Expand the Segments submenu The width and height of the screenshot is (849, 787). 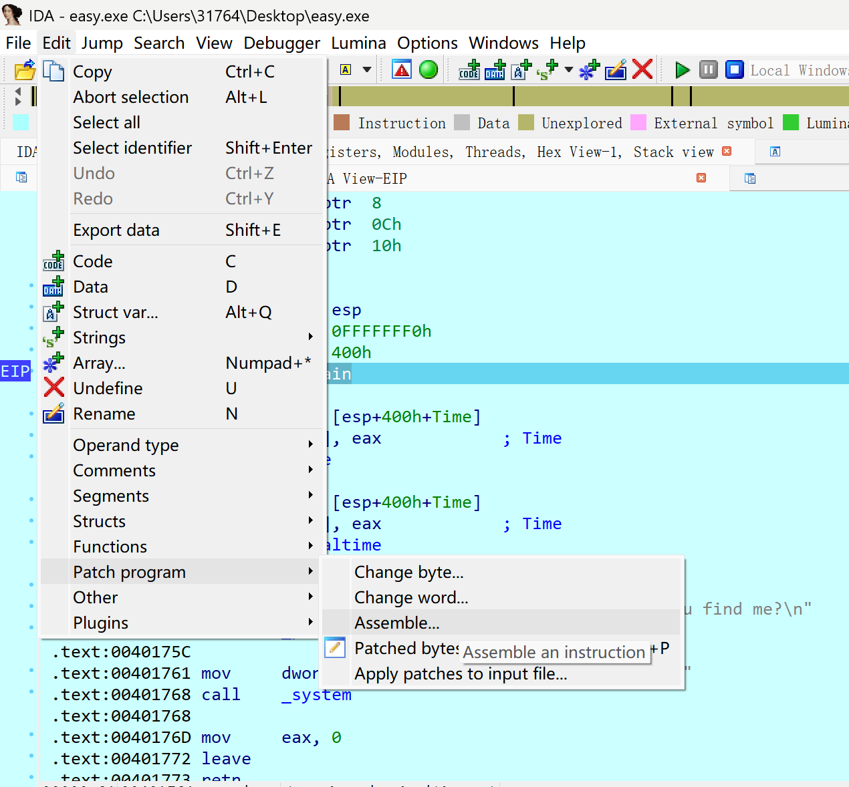[180, 496]
